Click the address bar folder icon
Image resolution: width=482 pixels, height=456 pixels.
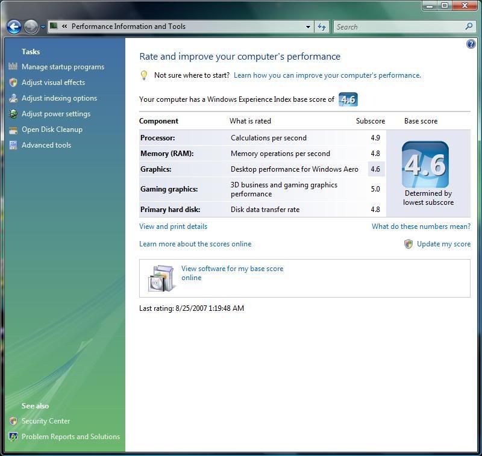(x=54, y=26)
